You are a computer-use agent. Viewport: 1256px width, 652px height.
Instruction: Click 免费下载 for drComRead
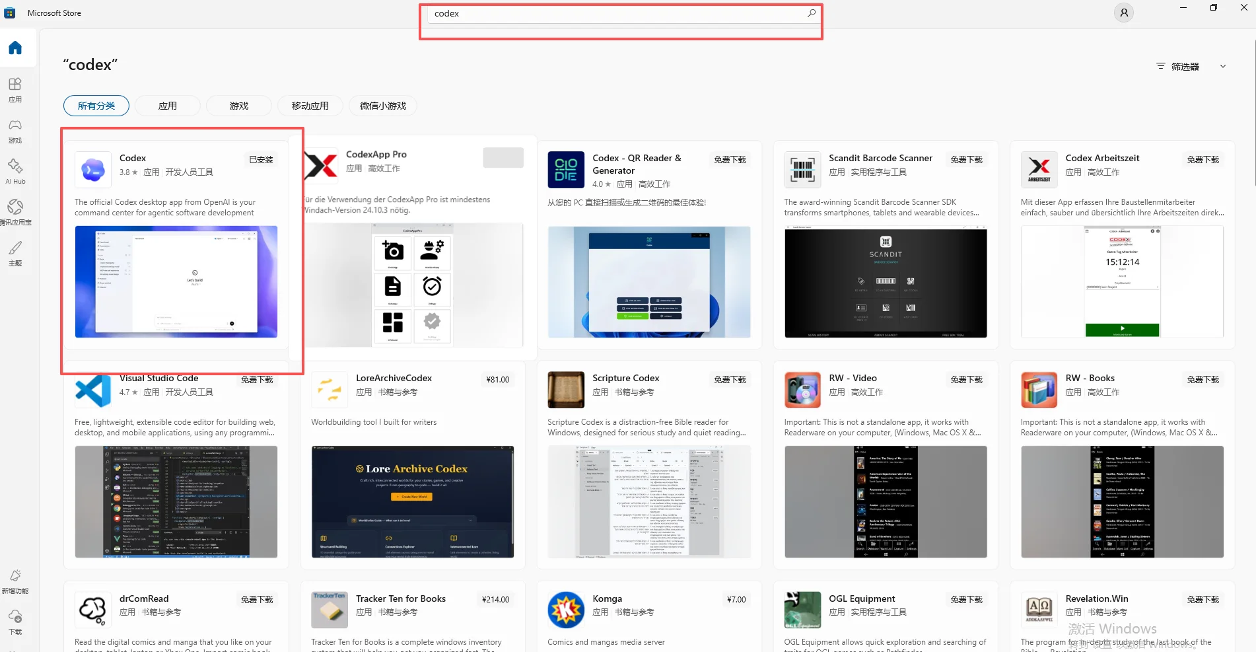pyautogui.click(x=257, y=599)
